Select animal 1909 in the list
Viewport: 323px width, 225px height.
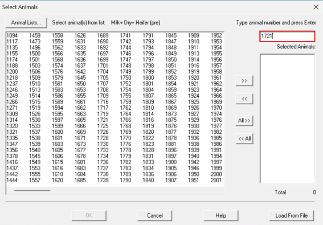click(194, 35)
